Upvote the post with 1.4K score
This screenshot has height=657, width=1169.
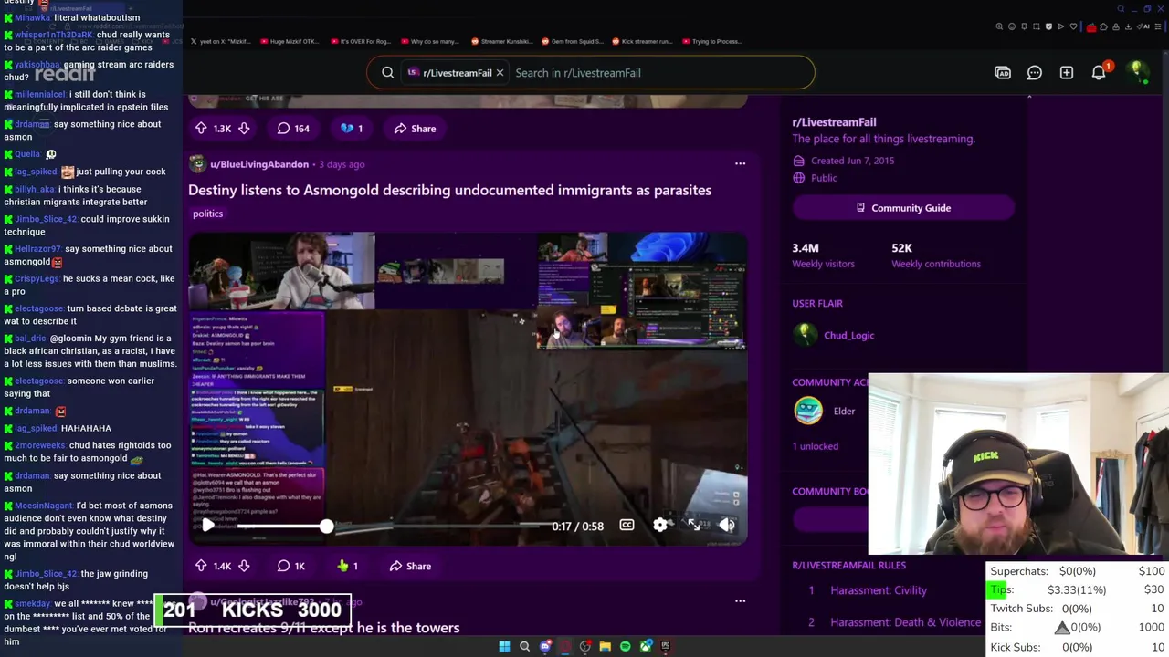[201, 566]
